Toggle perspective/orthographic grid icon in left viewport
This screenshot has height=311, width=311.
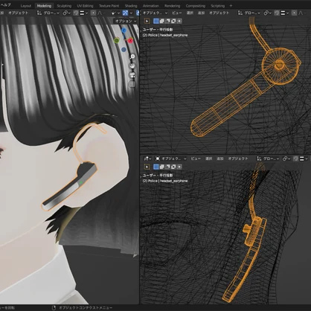(132, 84)
